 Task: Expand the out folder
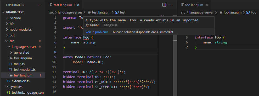click(7, 35)
